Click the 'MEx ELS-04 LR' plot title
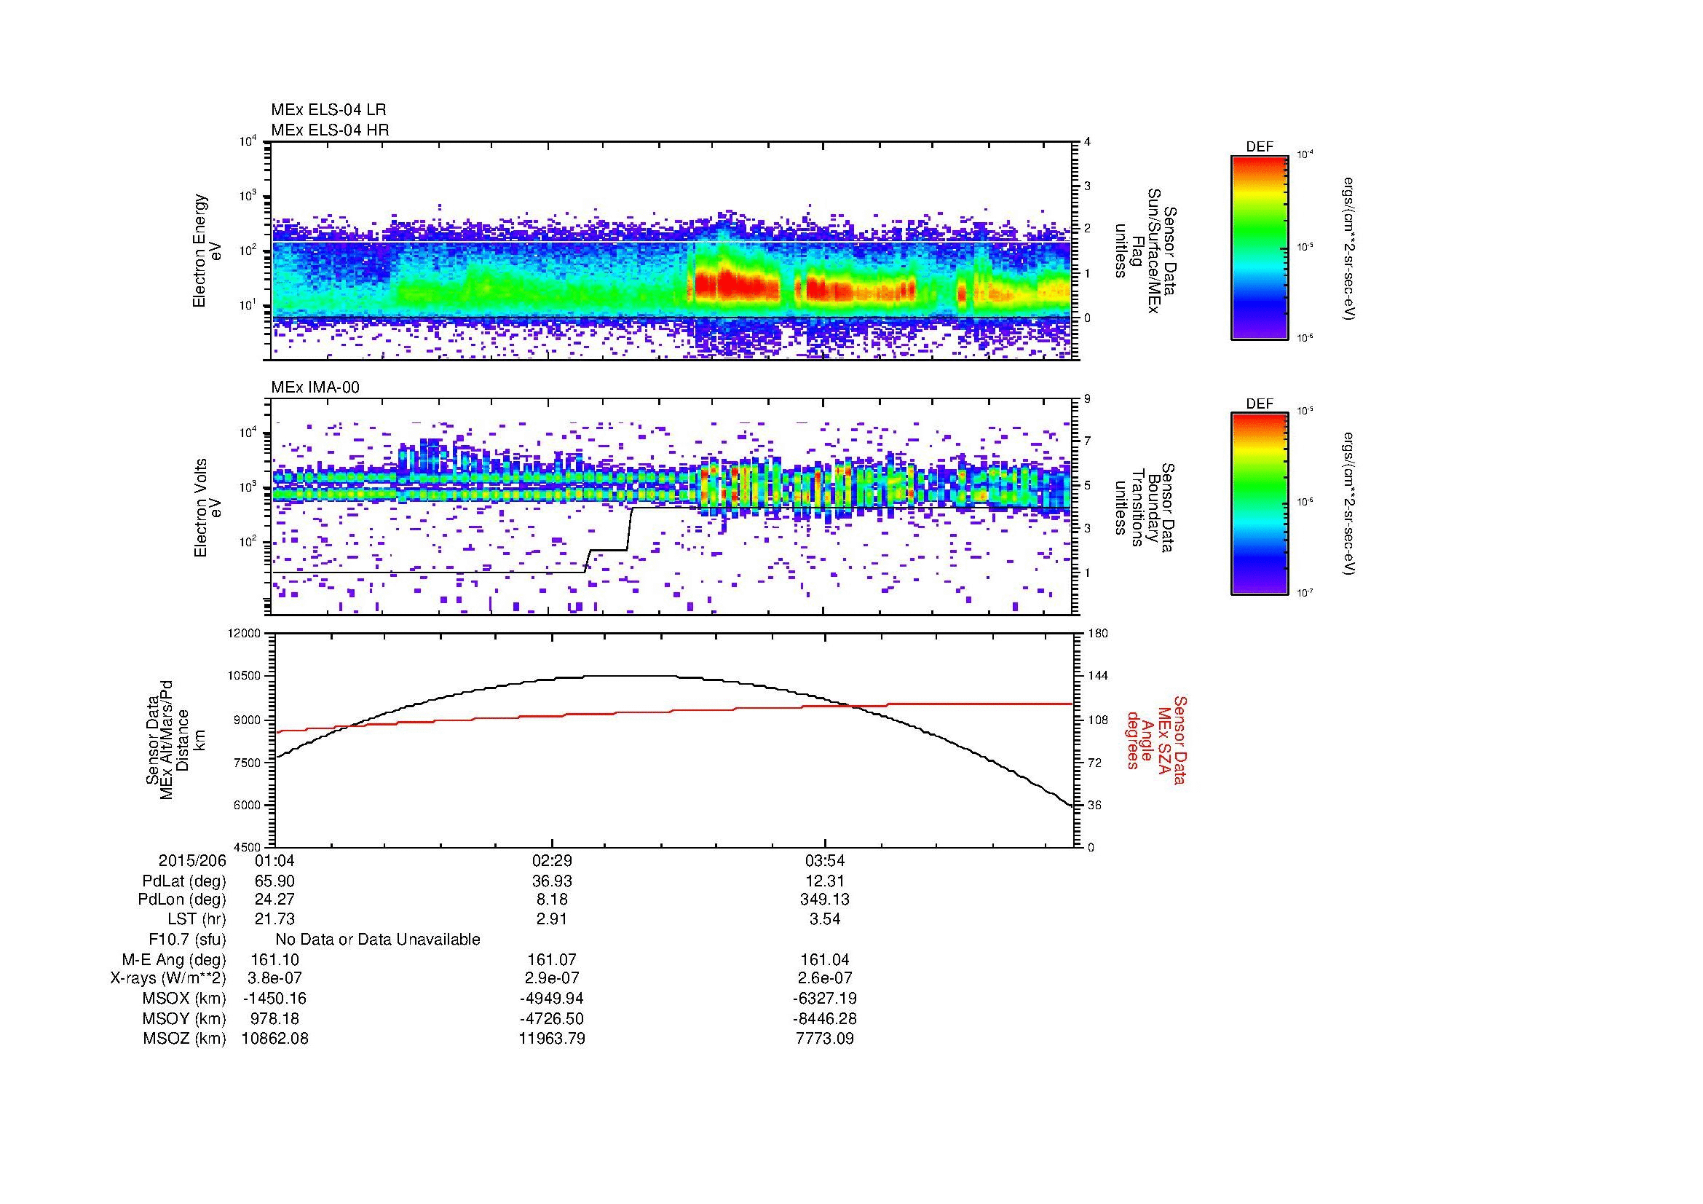 click(x=328, y=110)
